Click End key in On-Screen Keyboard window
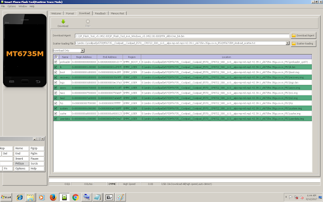Viewport: 323px width, 202px height. click(21, 154)
